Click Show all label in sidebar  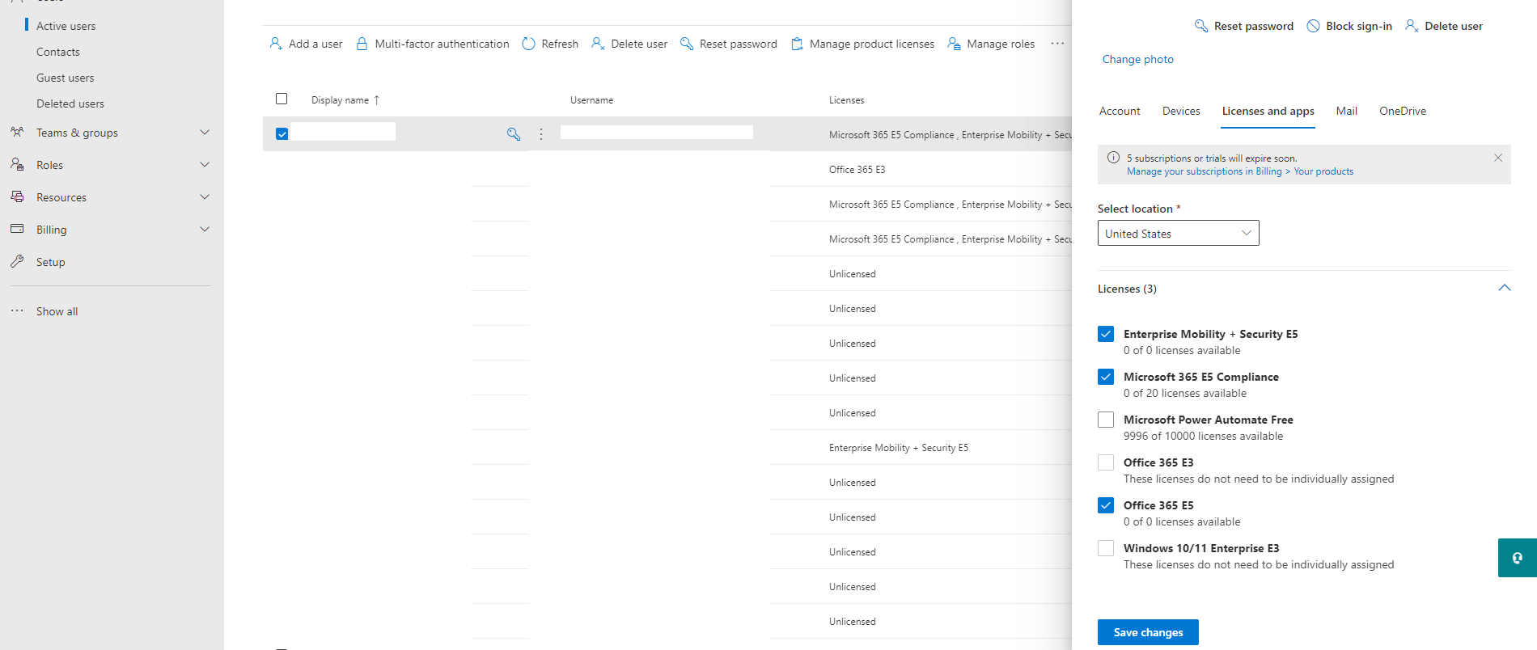click(57, 311)
